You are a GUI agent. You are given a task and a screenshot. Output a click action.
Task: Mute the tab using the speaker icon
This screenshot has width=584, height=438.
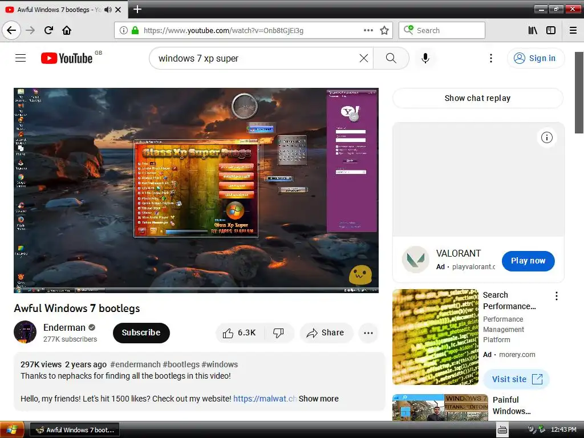[108, 10]
